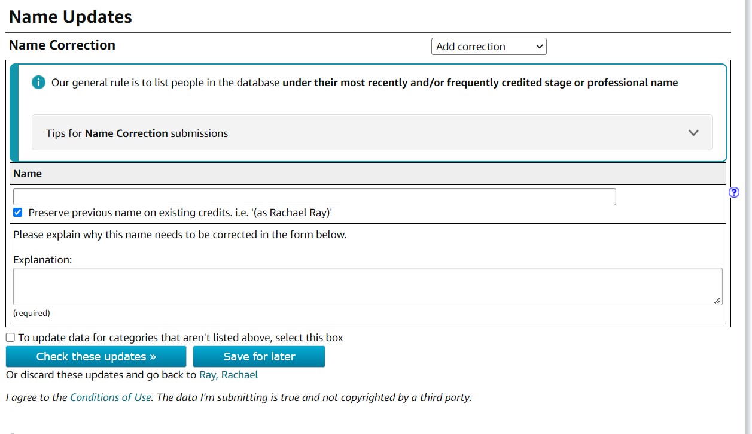Click 'To update data for categories' label text
Screen dimensions: 752x434
(x=180, y=338)
